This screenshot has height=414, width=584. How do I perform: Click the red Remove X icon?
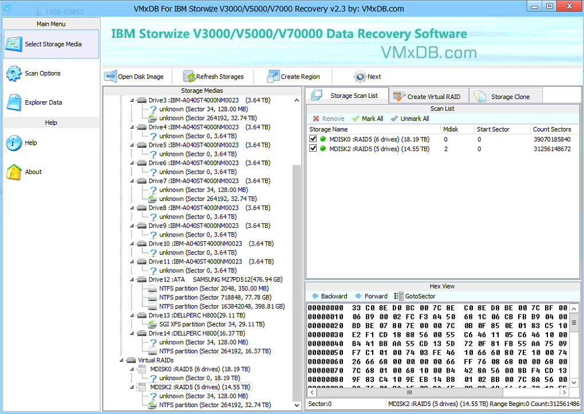tap(316, 119)
